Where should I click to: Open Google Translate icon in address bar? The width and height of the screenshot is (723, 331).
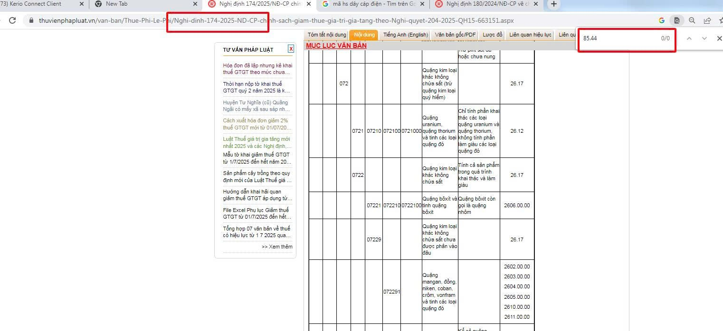click(662, 20)
